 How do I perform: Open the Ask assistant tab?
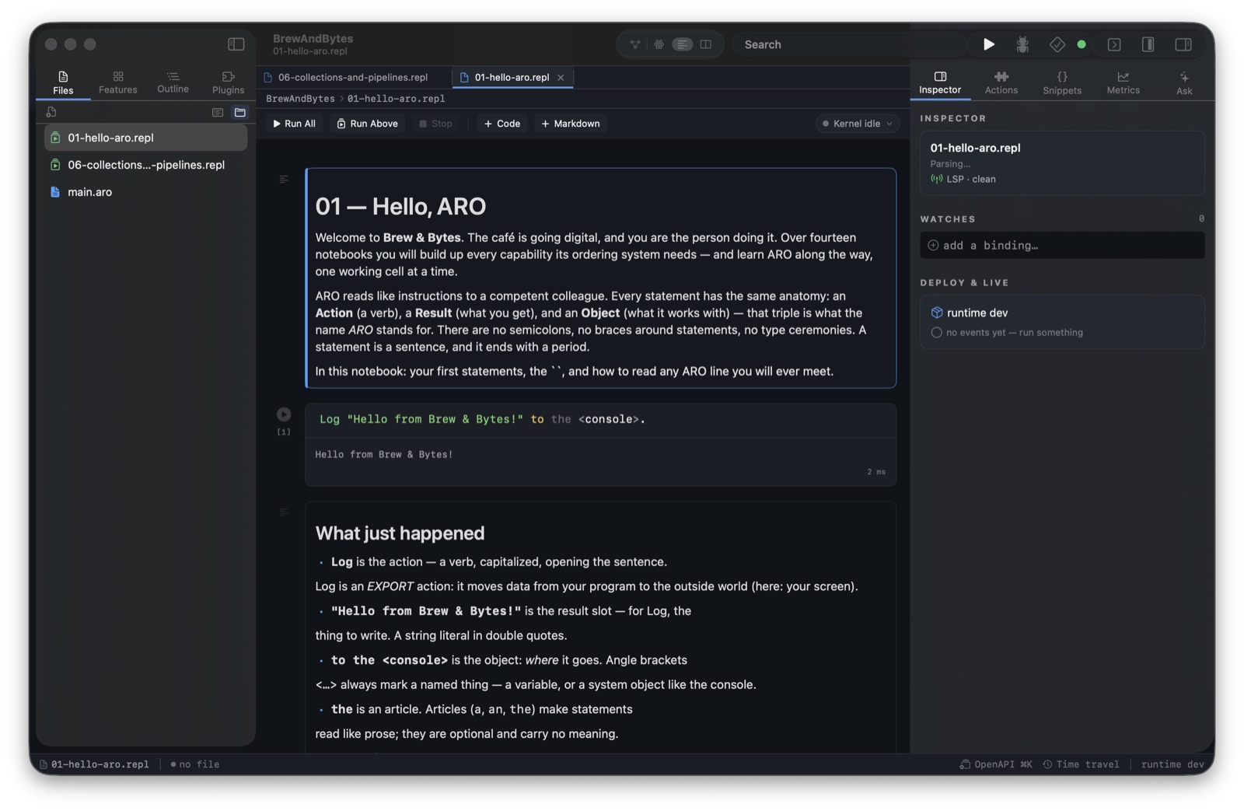(1184, 82)
